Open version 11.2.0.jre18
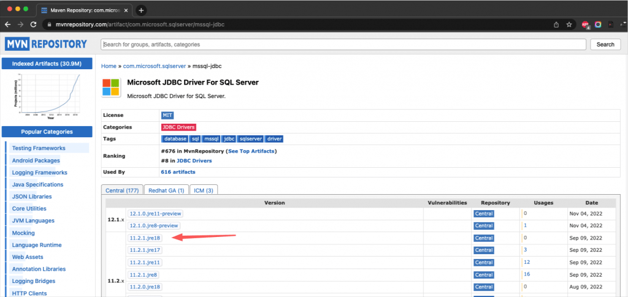 [x=145, y=287]
